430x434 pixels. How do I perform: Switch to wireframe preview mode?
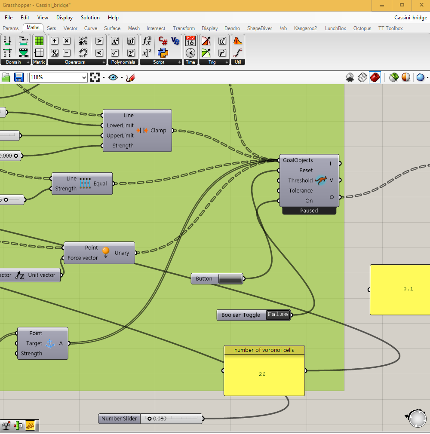click(x=362, y=77)
